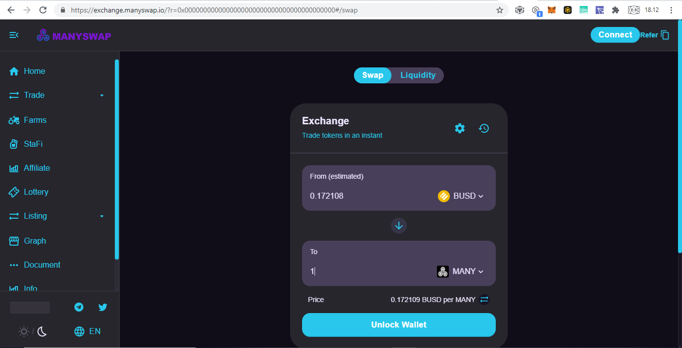Open recent transactions history icon
Image resolution: width=682 pixels, height=348 pixels.
click(x=484, y=128)
